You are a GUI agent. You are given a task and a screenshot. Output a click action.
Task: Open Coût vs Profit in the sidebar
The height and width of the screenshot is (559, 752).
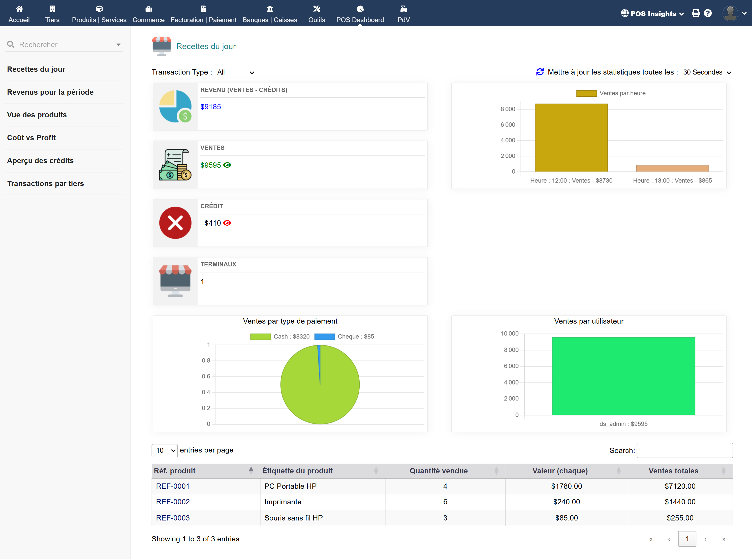32,138
